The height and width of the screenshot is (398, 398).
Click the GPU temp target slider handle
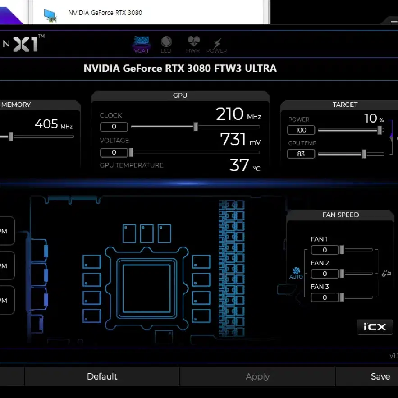click(364, 154)
